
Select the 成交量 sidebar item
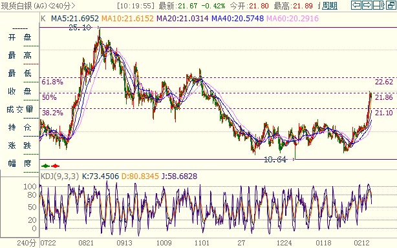(x=20, y=110)
